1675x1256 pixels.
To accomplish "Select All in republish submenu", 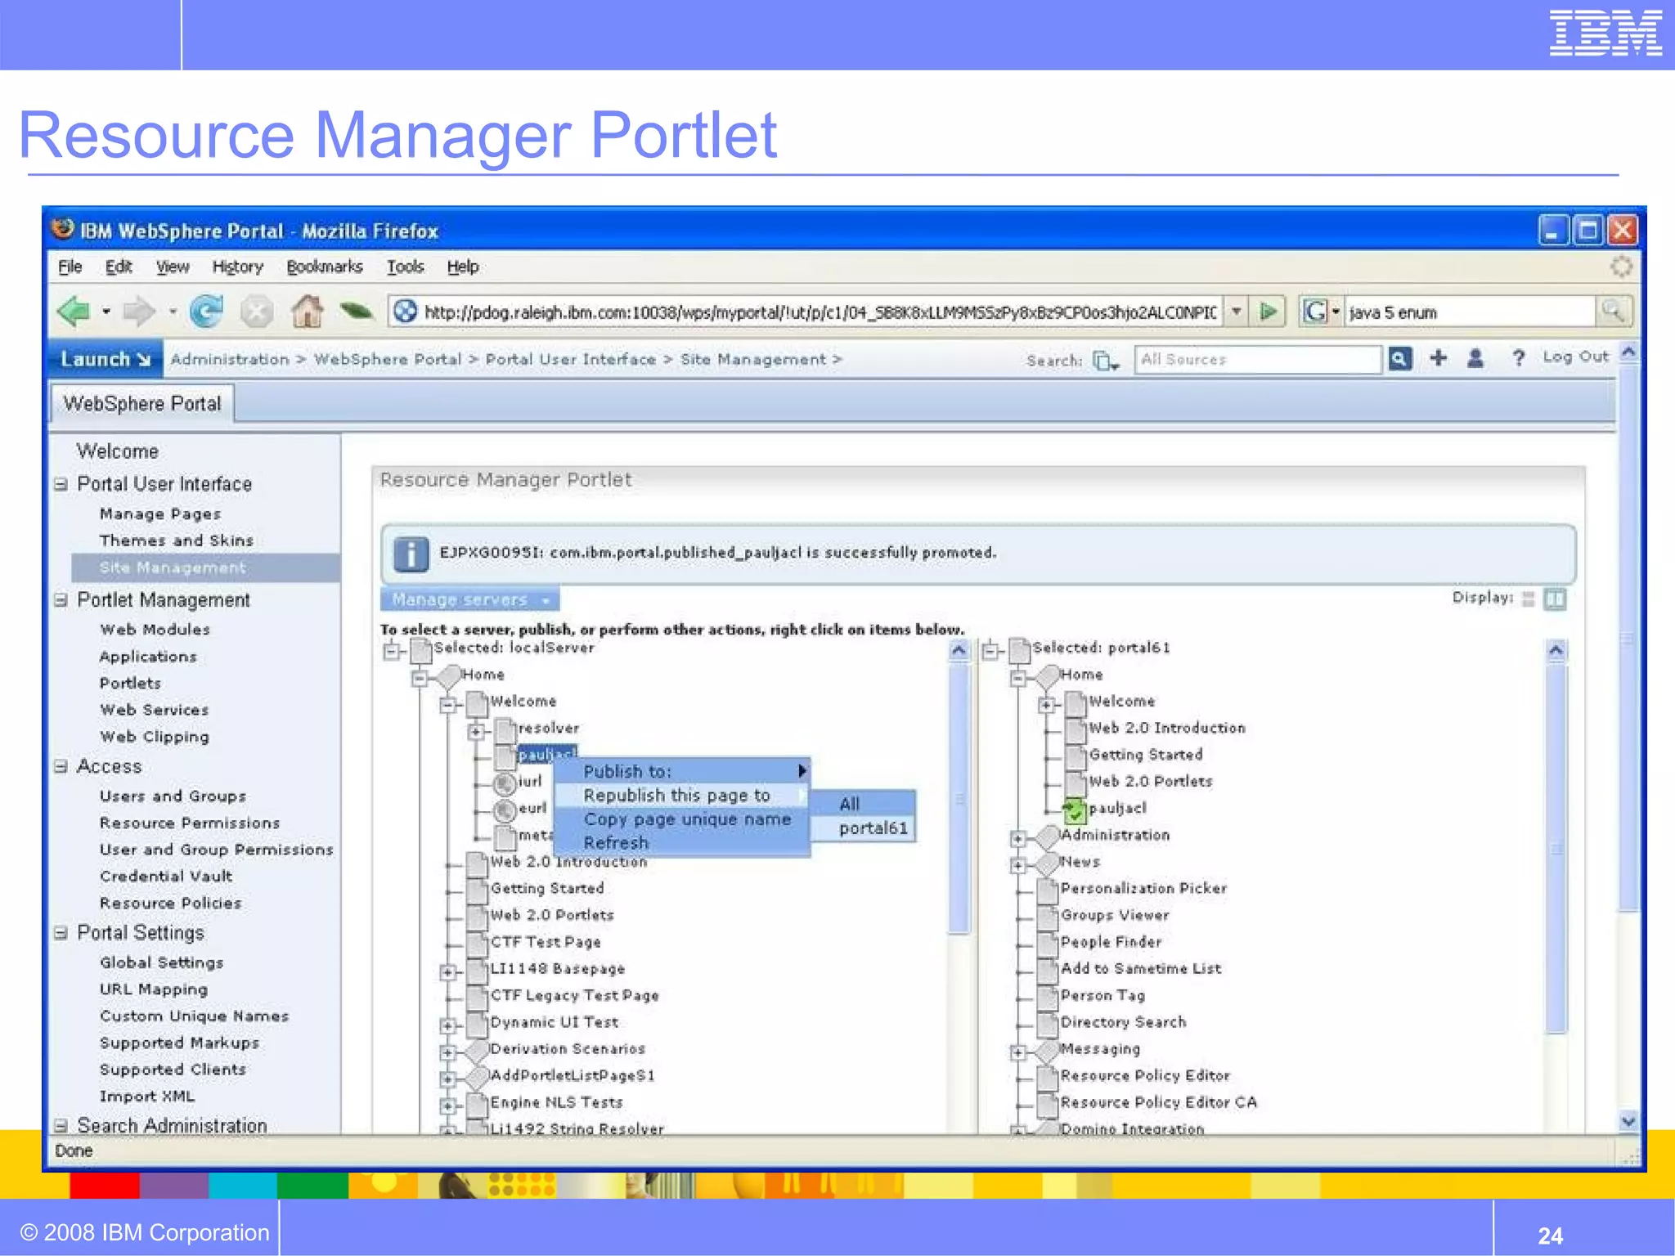I will coord(863,804).
